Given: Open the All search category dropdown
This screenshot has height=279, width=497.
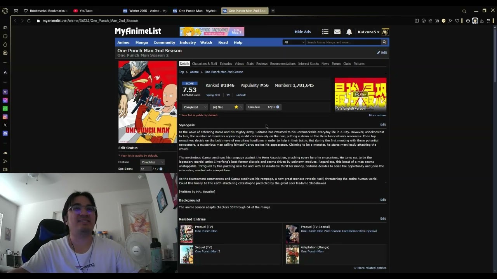Looking at the screenshot, I should coord(294,42).
